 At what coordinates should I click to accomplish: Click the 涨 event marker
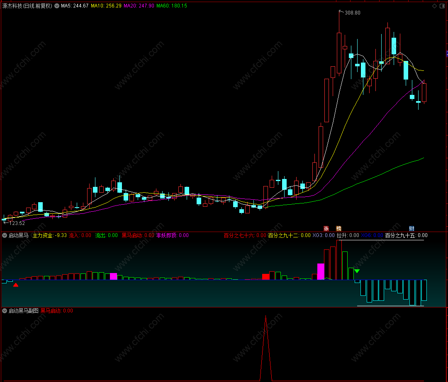326,229
